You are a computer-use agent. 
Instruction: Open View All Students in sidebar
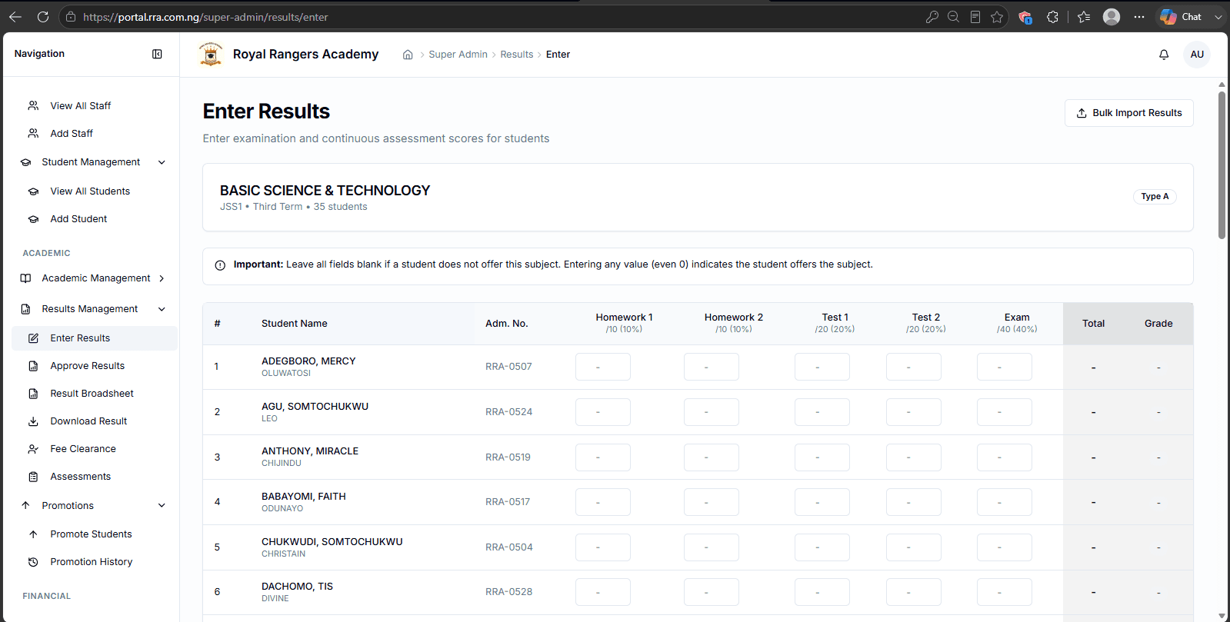(95, 191)
